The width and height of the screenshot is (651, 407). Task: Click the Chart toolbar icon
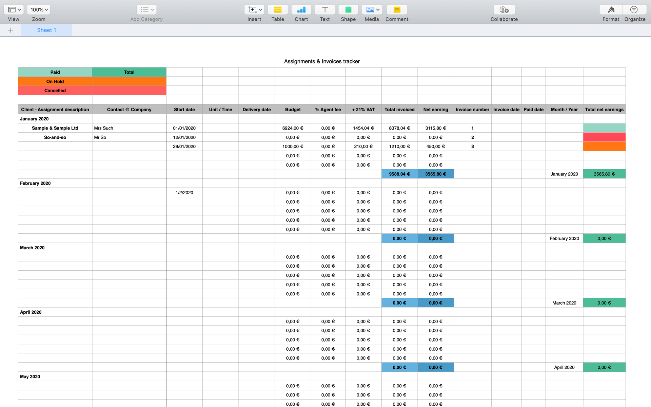pos(301,10)
